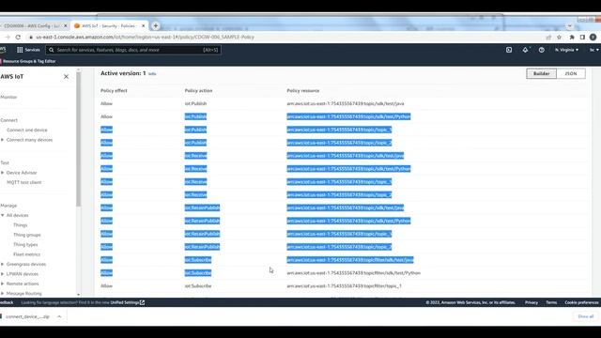Open MQTT test client
The height and width of the screenshot is (338, 601).
pyautogui.click(x=23, y=182)
